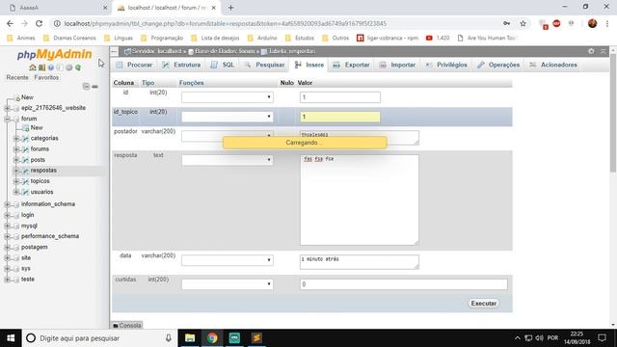
Task: Click the Executar button
Action: tap(484, 304)
